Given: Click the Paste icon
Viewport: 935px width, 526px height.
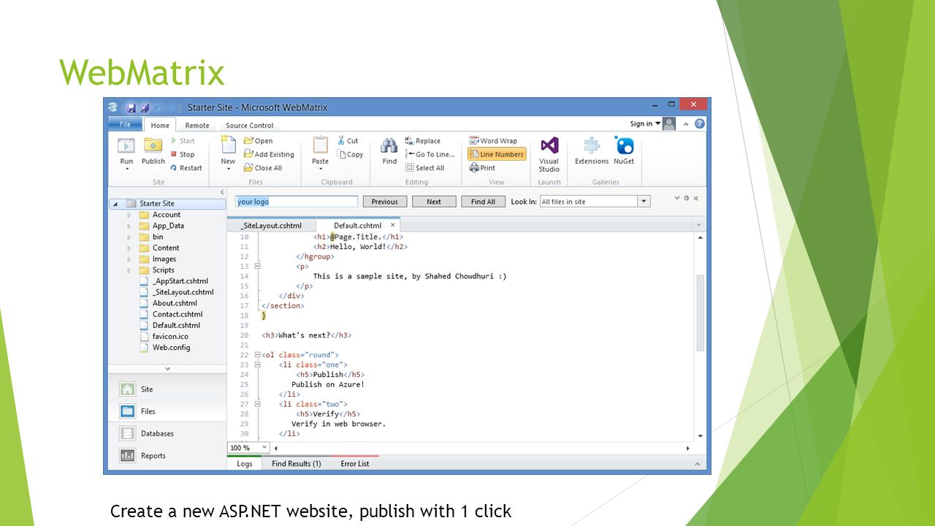Looking at the screenshot, I should pyautogui.click(x=320, y=153).
